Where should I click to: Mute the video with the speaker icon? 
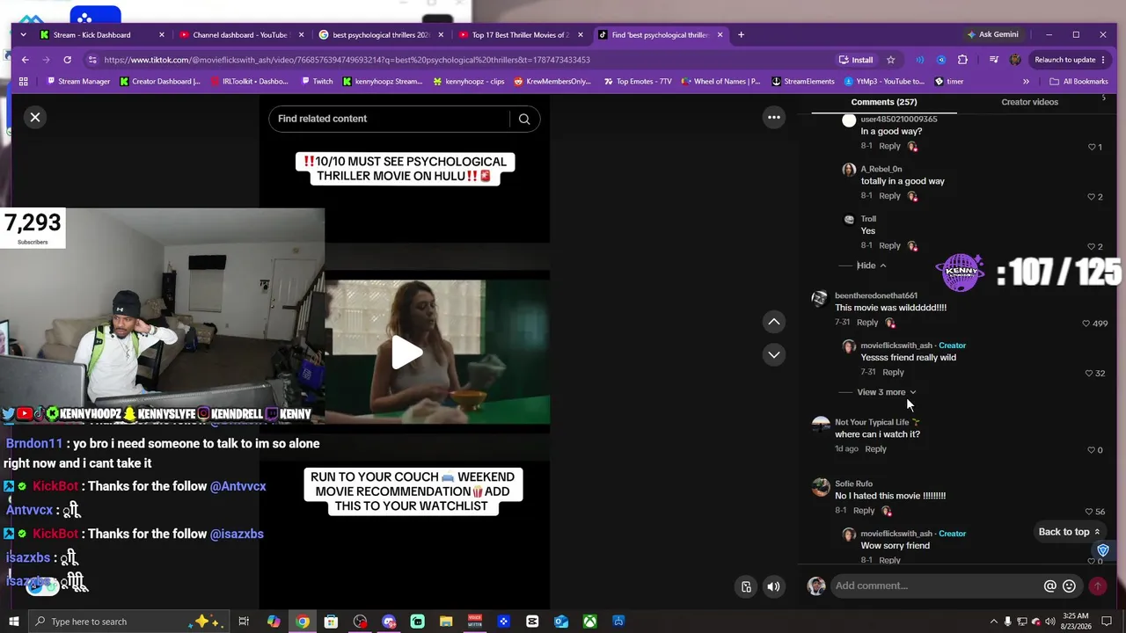click(x=773, y=586)
